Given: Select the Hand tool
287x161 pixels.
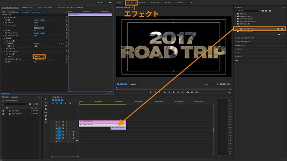Looking at the screenshot, I should click(x=46, y=119).
